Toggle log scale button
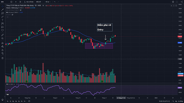The height and width of the screenshot is (103, 184). pos(176,101)
